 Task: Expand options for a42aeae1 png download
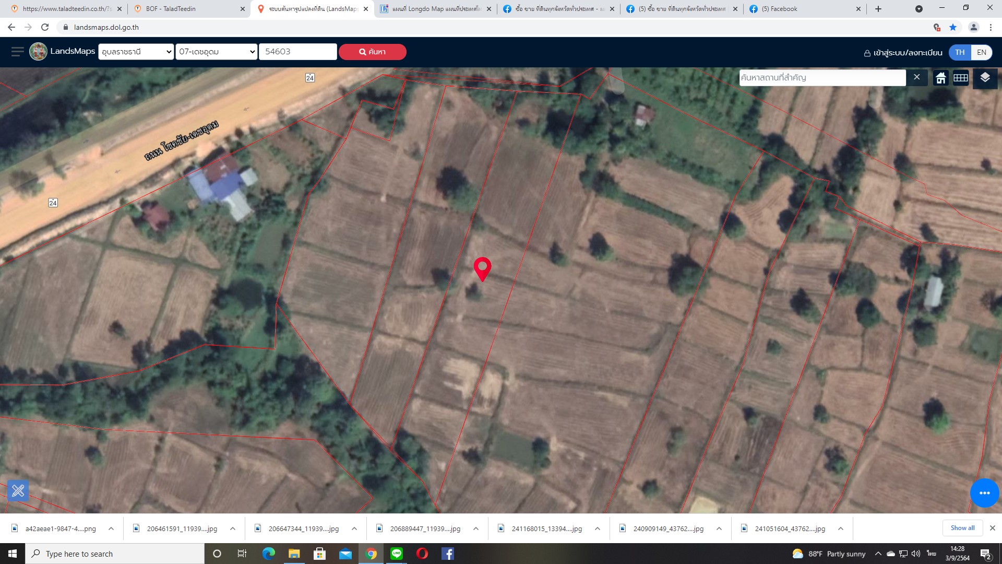(111, 528)
